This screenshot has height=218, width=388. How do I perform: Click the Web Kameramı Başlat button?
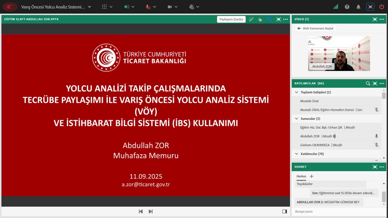click(x=316, y=28)
